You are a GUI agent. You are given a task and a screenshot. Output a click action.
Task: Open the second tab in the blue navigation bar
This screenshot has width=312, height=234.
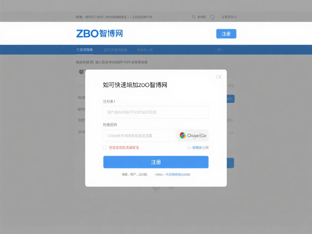115,50
